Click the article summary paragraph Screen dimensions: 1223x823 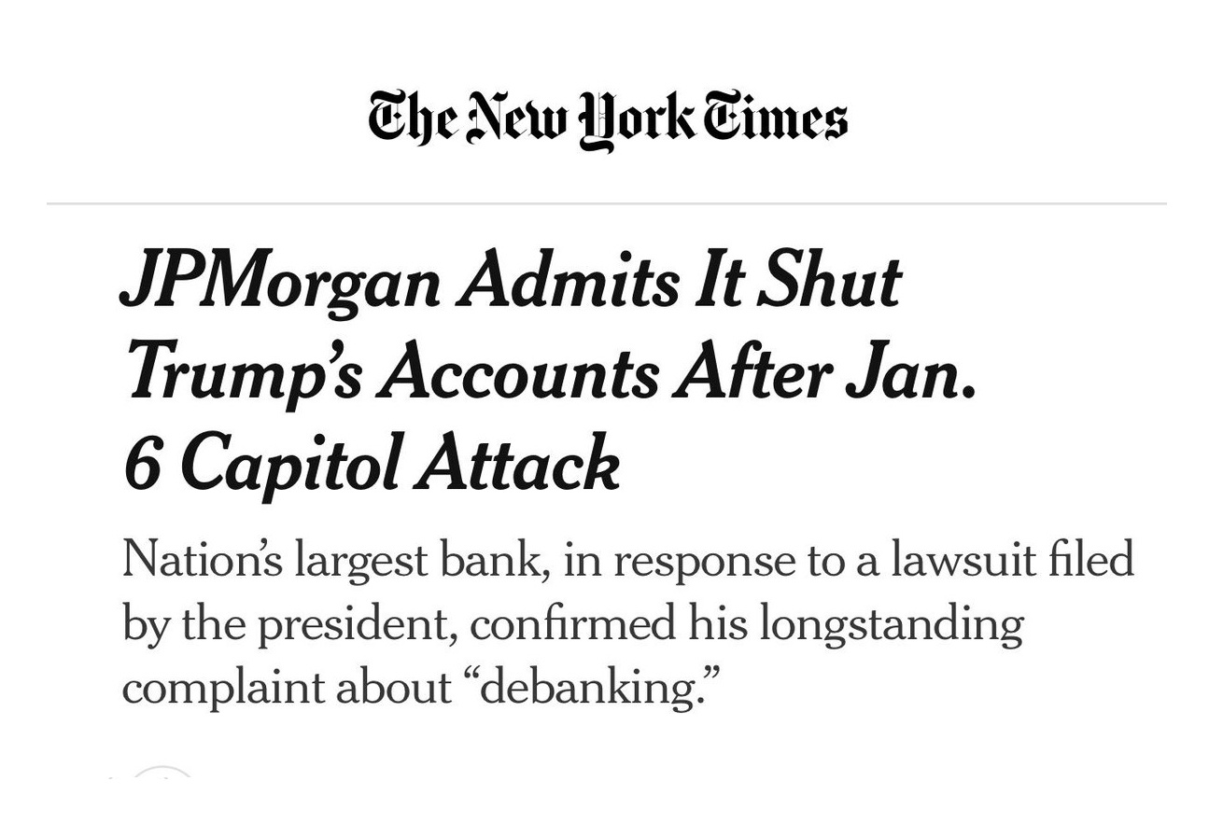click(627, 622)
